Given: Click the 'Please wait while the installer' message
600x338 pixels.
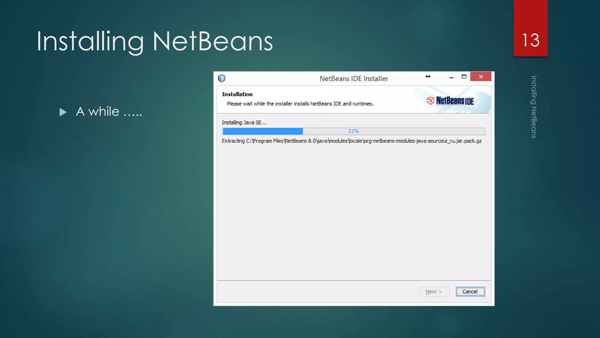Looking at the screenshot, I should [x=300, y=104].
